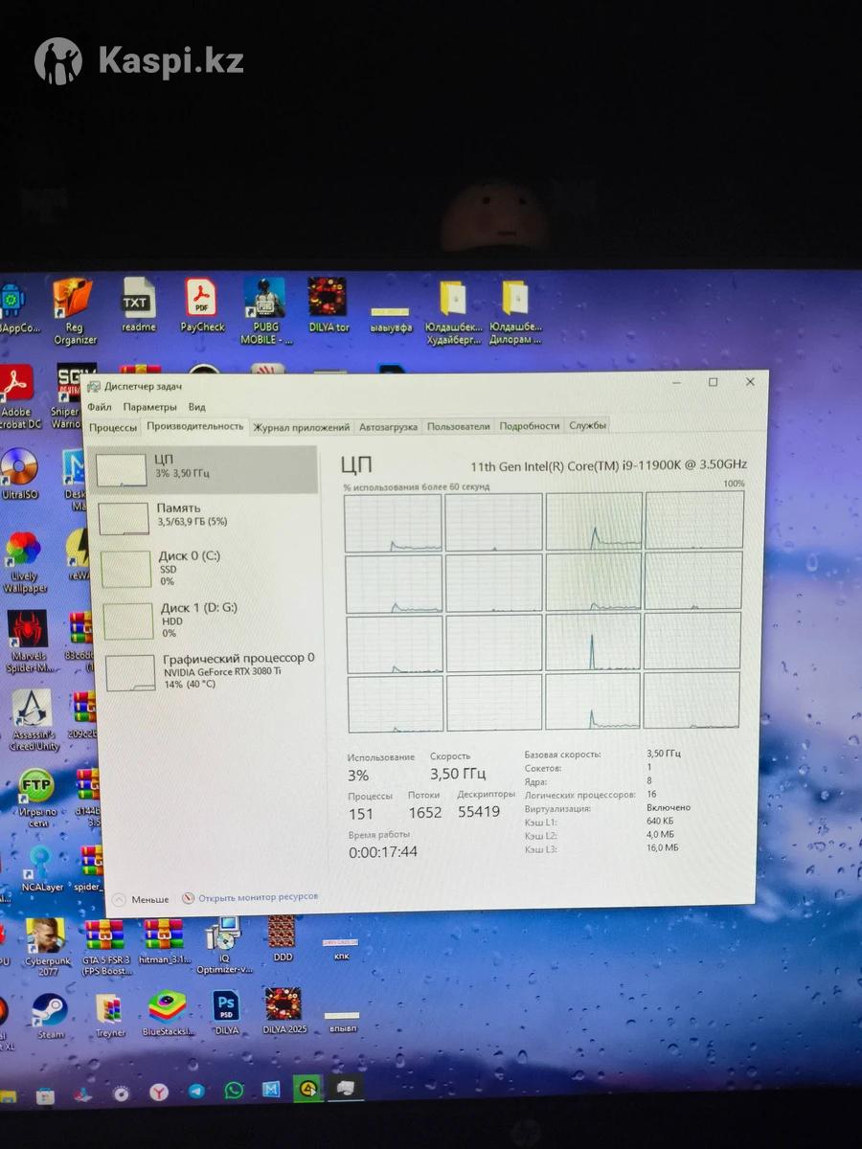Switch to the Автозагрузка tab
The height and width of the screenshot is (1149, 862).
[x=388, y=427]
